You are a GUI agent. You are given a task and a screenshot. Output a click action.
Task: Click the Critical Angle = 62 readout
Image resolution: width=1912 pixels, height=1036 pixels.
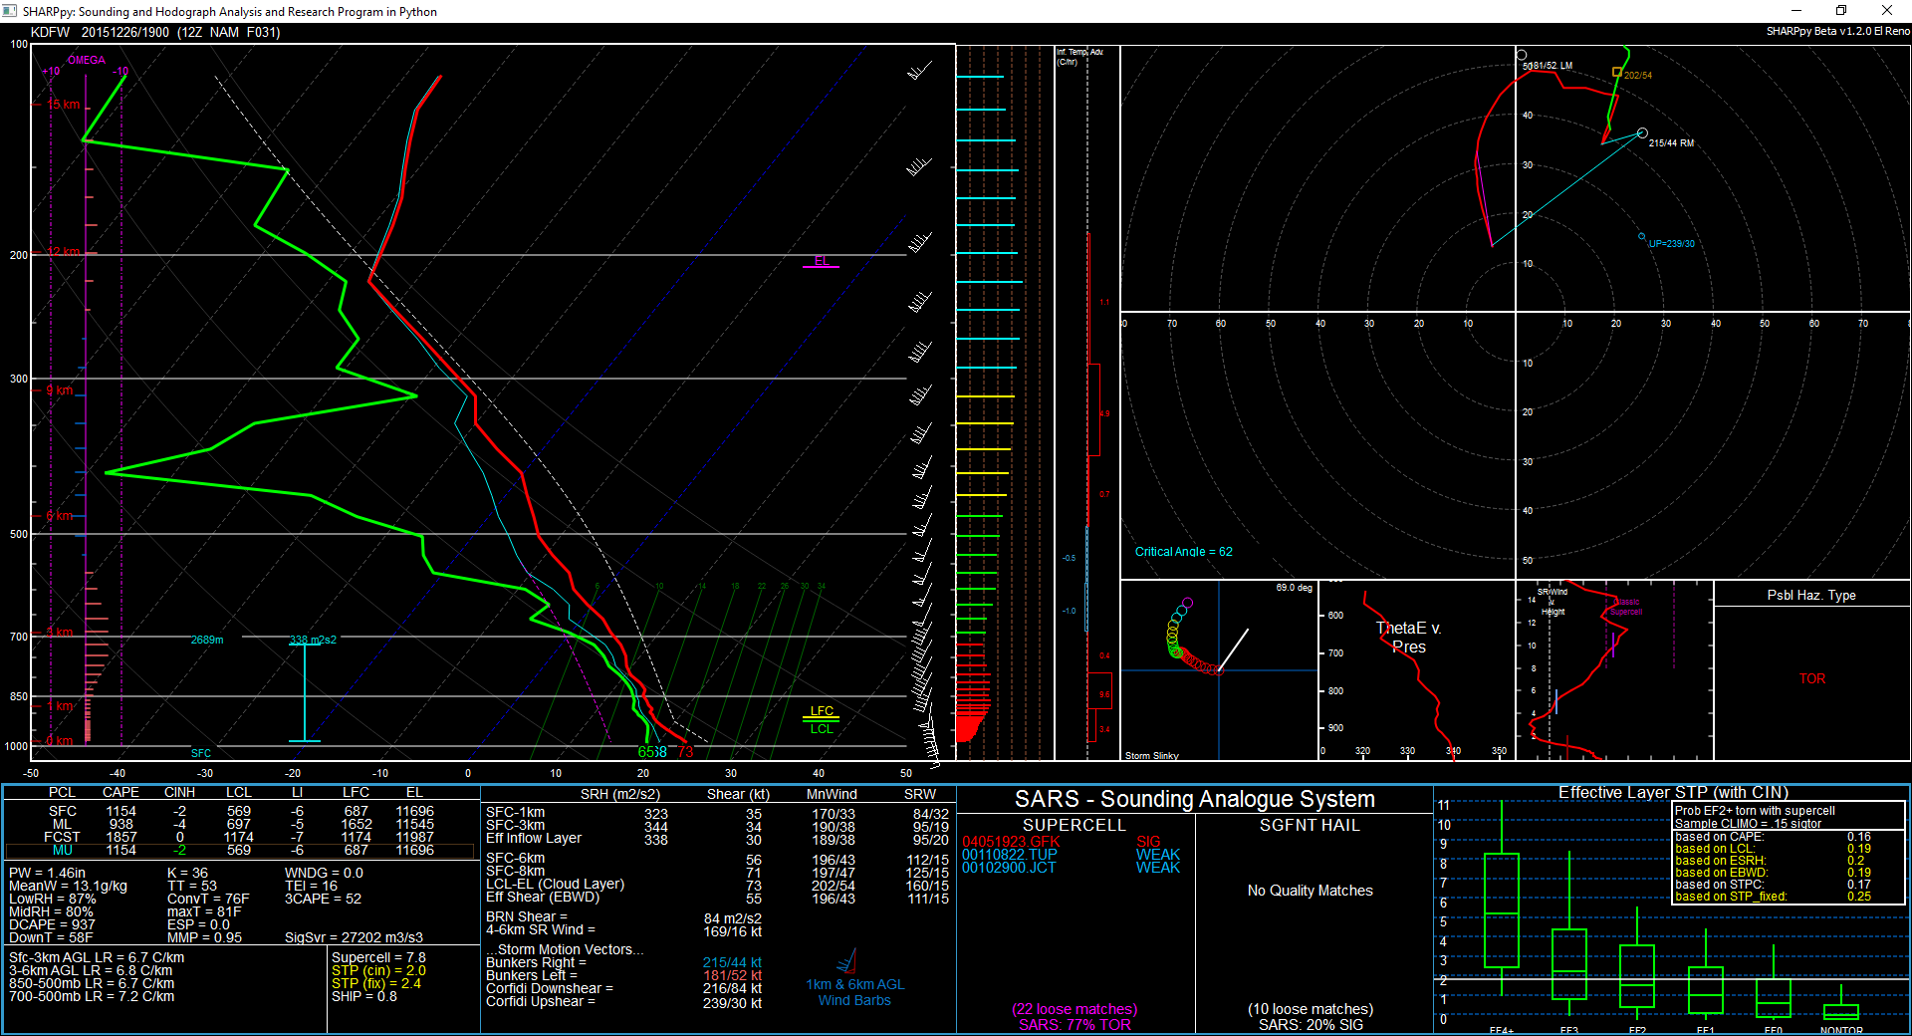1183,552
